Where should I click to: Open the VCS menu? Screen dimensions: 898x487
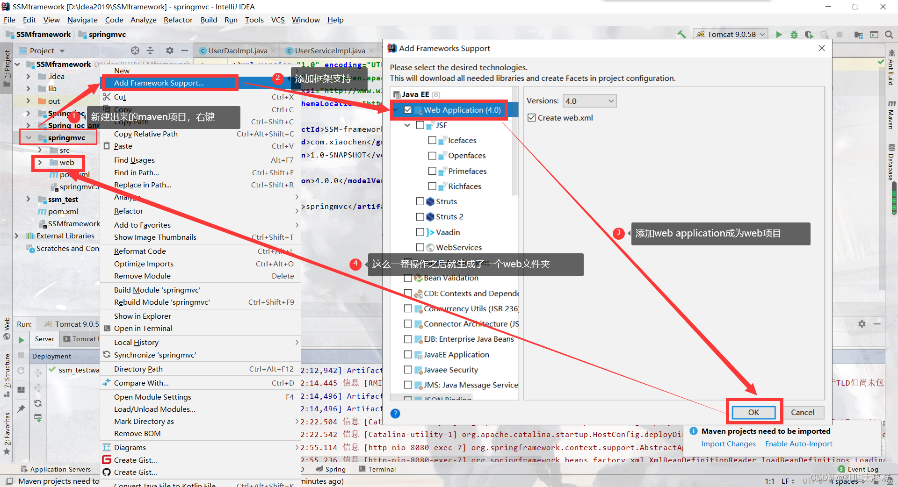click(x=278, y=20)
